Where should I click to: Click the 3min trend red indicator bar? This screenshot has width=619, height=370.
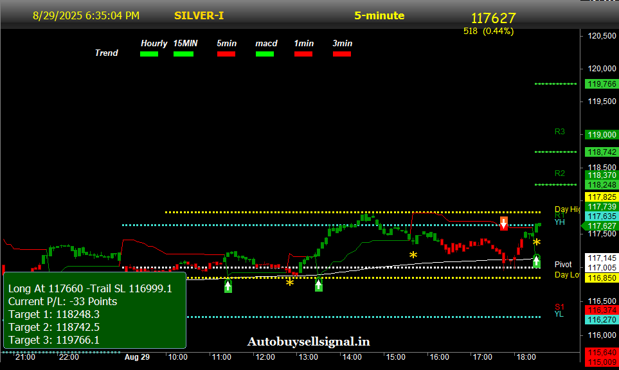[342, 54]
